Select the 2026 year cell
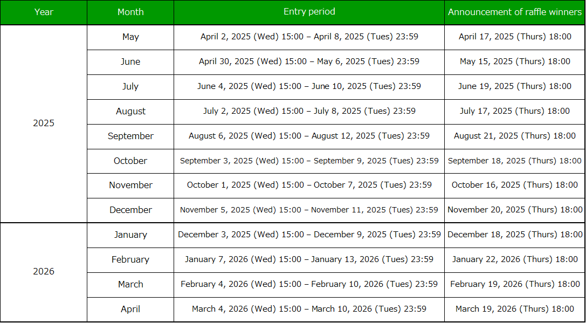The width and height of the screenshot is (586, 323). tap(44, 271)
